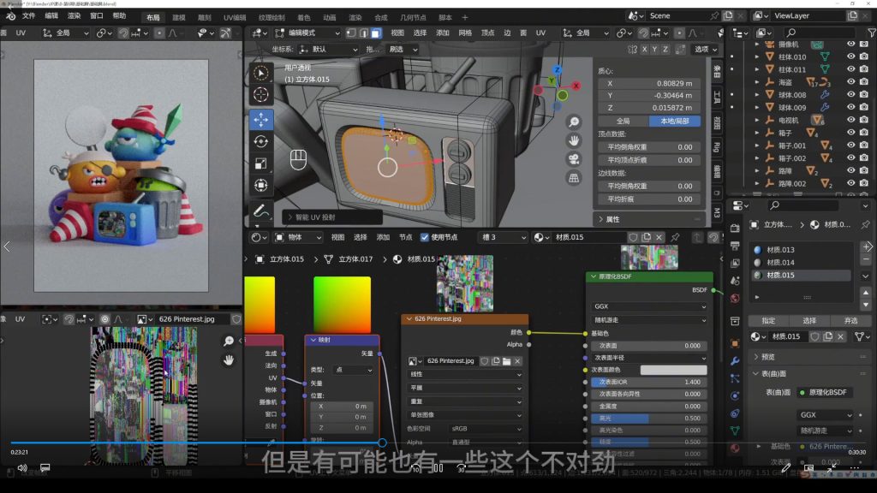Select the Rotate tool in viewport toolbar
Image resolution: width=877 pixels, height=493 pixels.
click(260, 141)
